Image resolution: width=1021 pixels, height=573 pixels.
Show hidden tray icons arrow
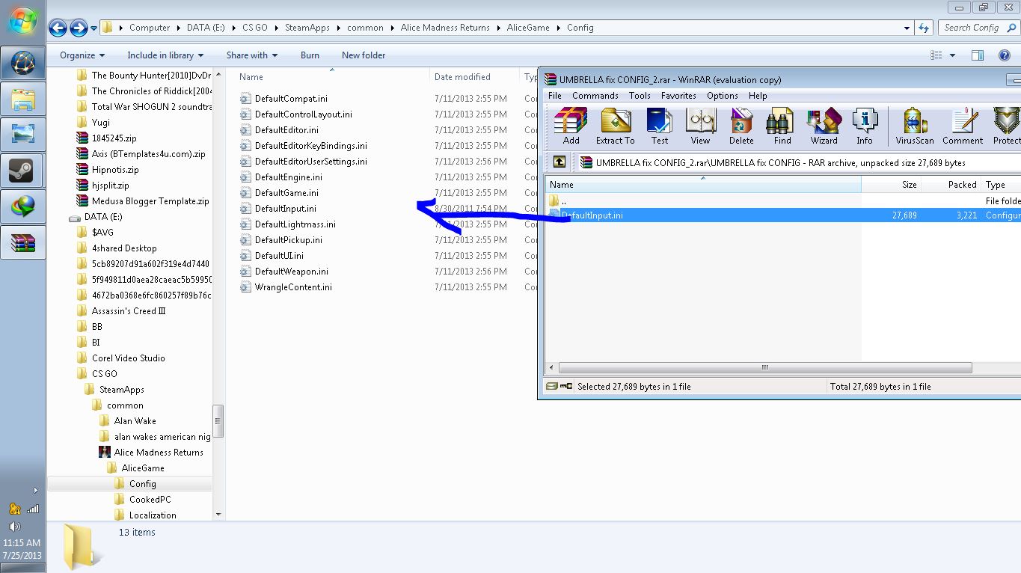(35, 491)
